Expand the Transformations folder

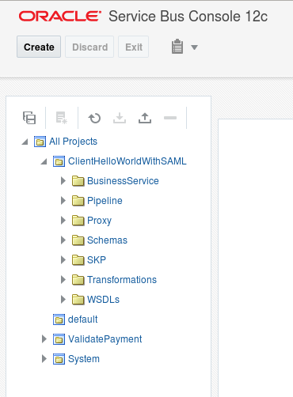coord(63,280)
